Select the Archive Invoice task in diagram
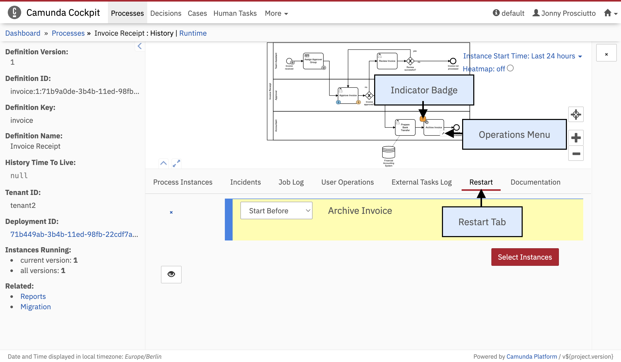This screenshot has width=621, height=362. coord(434,127)
